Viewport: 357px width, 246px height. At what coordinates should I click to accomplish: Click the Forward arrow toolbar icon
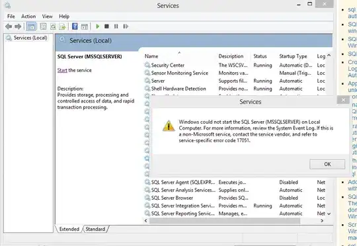coord(18,26)
